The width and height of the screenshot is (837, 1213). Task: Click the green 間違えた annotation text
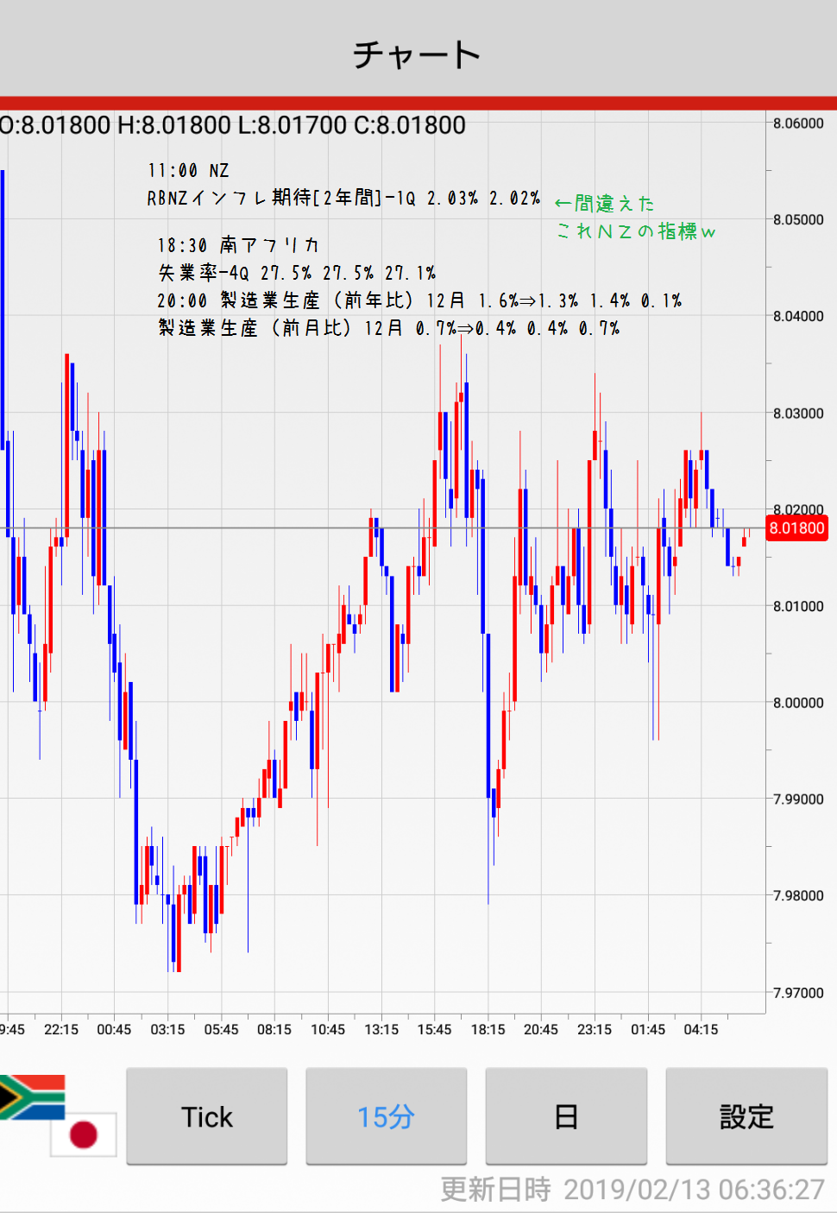tap(605, 204)
